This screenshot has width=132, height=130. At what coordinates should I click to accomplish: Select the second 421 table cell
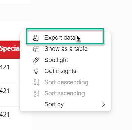pyautogui.click(x=5, y=91)
